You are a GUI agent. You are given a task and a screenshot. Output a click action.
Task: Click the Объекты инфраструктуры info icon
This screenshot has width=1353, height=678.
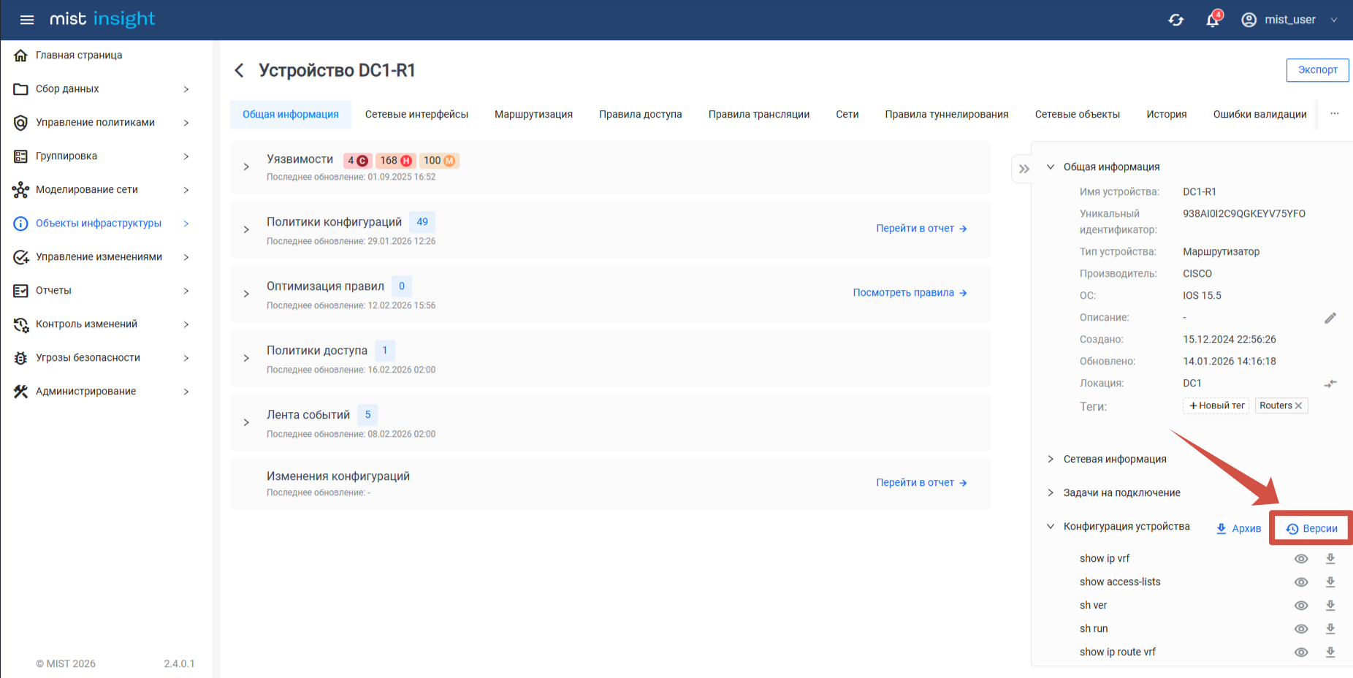click(x=20, y=224)
